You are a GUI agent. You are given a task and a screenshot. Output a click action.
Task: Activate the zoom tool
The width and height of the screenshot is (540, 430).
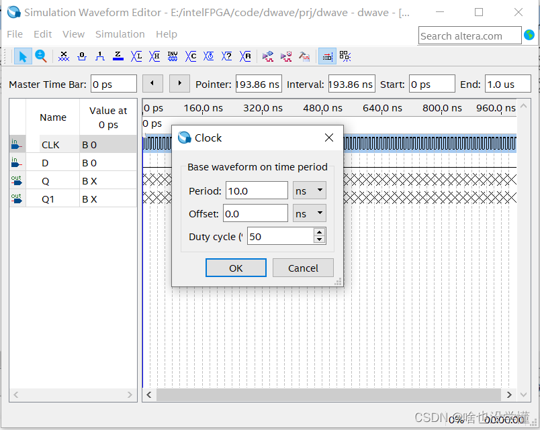pyautogui.click(x=41, y=56)
